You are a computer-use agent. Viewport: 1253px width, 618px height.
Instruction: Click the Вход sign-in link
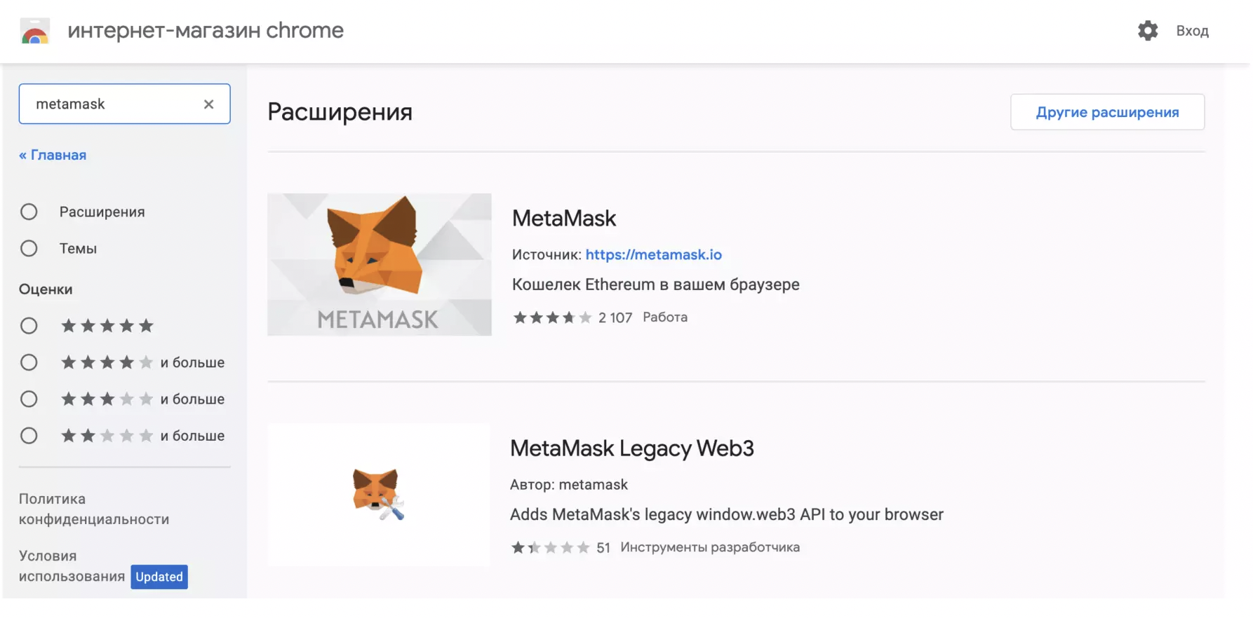pos(1192,31)
